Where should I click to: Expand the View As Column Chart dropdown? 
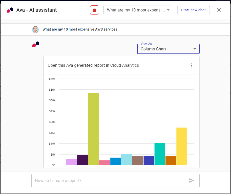coord(168,49)
